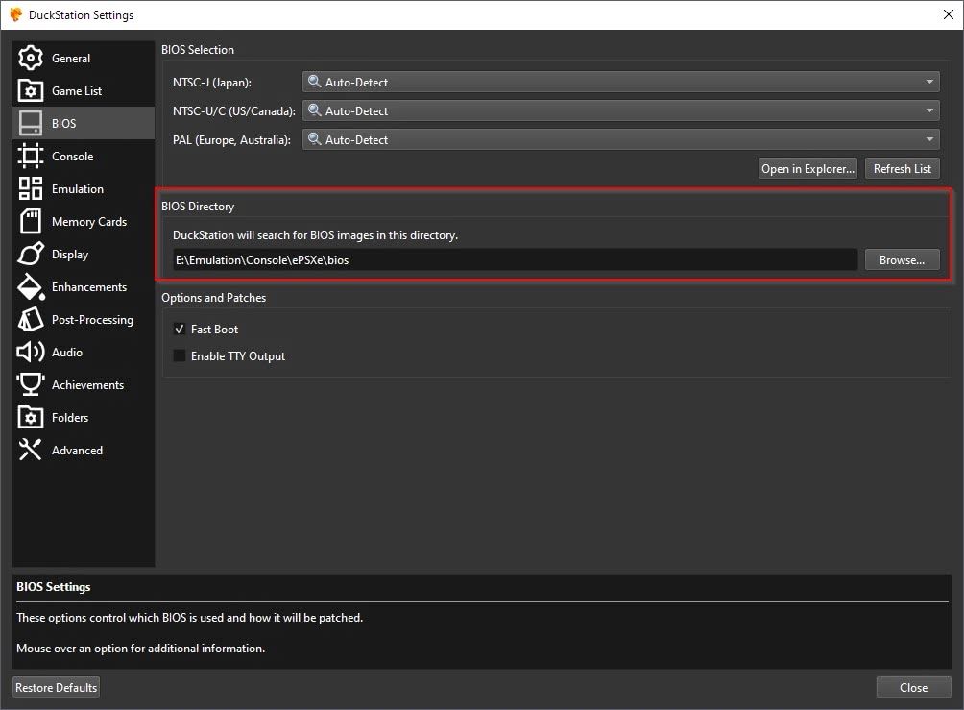This screenshot has height=710, width=964.
Task: Click the 'Options and Patches' heading
Action: (x=213, y=297)
